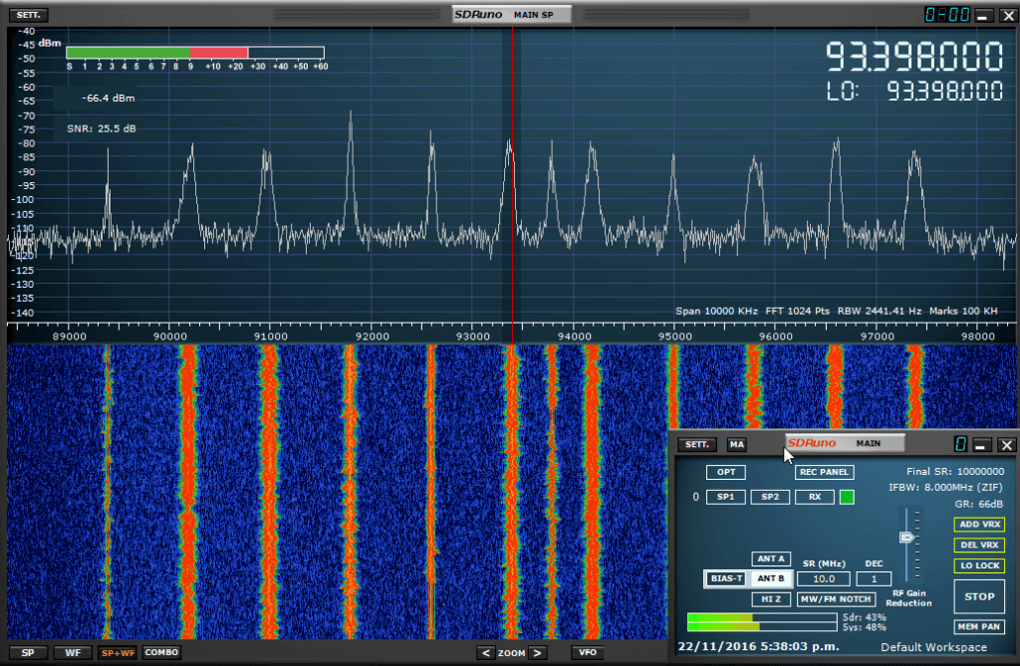Toggle the LO LOCK option
The image size is (1020, 666).
(979, 565)
